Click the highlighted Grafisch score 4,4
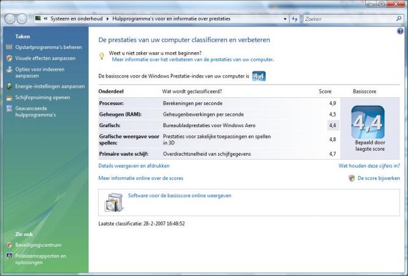The height and width of the screenshot is (276, 408). 333,125
